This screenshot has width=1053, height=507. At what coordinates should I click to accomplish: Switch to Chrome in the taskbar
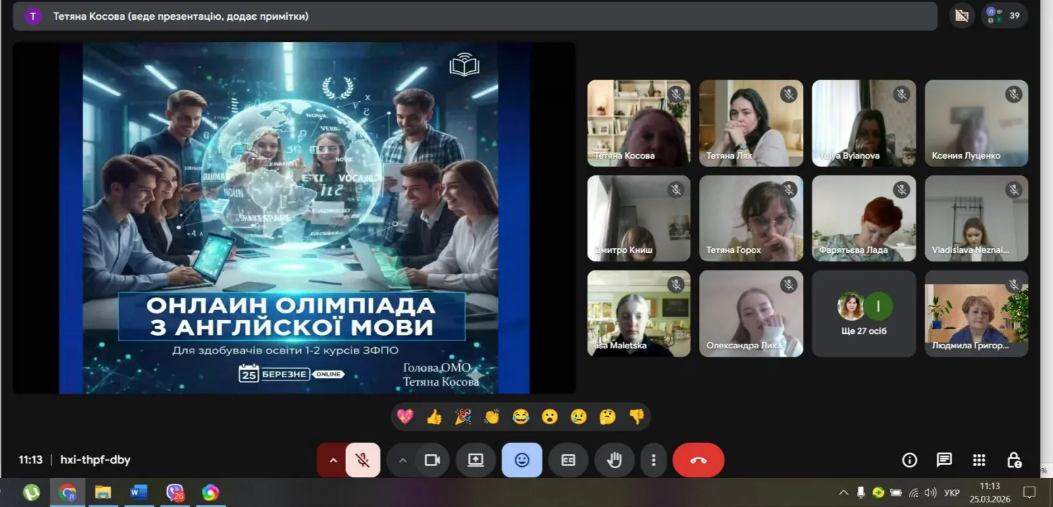click(68, 493)
